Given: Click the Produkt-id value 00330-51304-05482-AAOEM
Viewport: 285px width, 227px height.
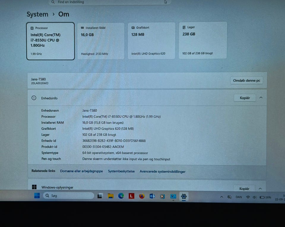Looking at the screenshot, I should (x=103, y=147).
